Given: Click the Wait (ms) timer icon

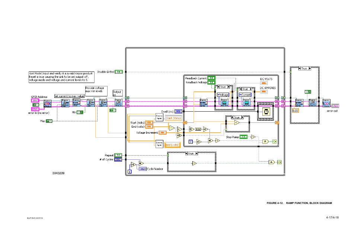Looking at the screenshot, I should (x=266, y=112).
